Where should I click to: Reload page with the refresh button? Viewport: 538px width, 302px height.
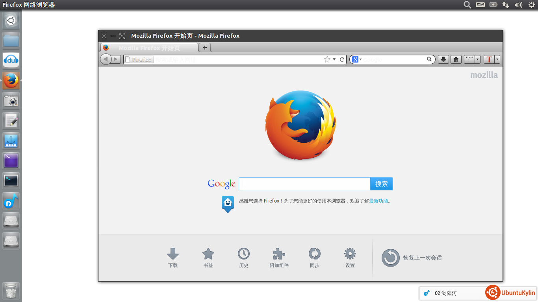tap(342, 59)
